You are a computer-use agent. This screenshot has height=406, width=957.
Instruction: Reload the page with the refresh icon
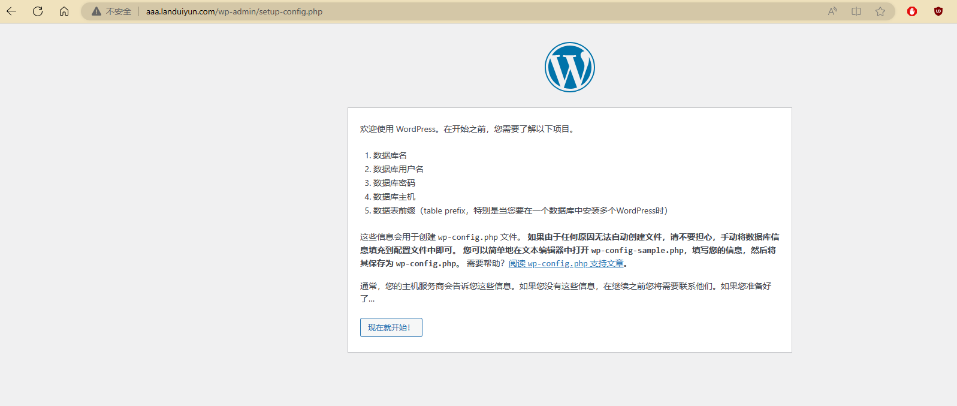pos(38,11)
